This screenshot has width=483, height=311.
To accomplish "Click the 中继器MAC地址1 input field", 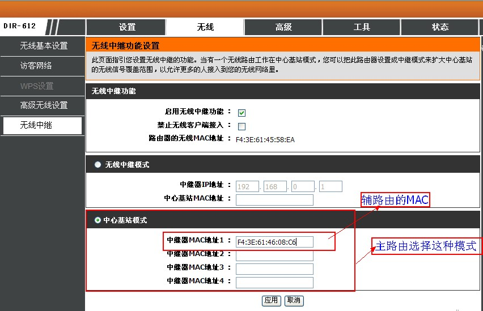I will 274,242.
